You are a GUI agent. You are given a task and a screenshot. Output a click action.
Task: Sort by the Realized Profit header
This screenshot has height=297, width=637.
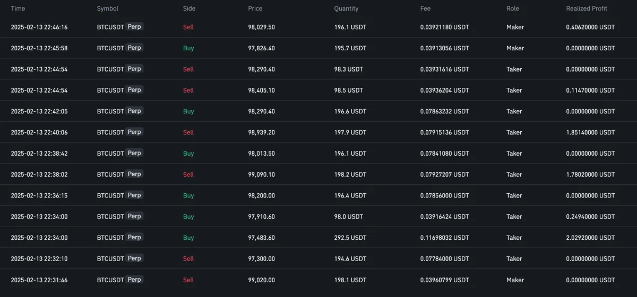pos(587,8)
